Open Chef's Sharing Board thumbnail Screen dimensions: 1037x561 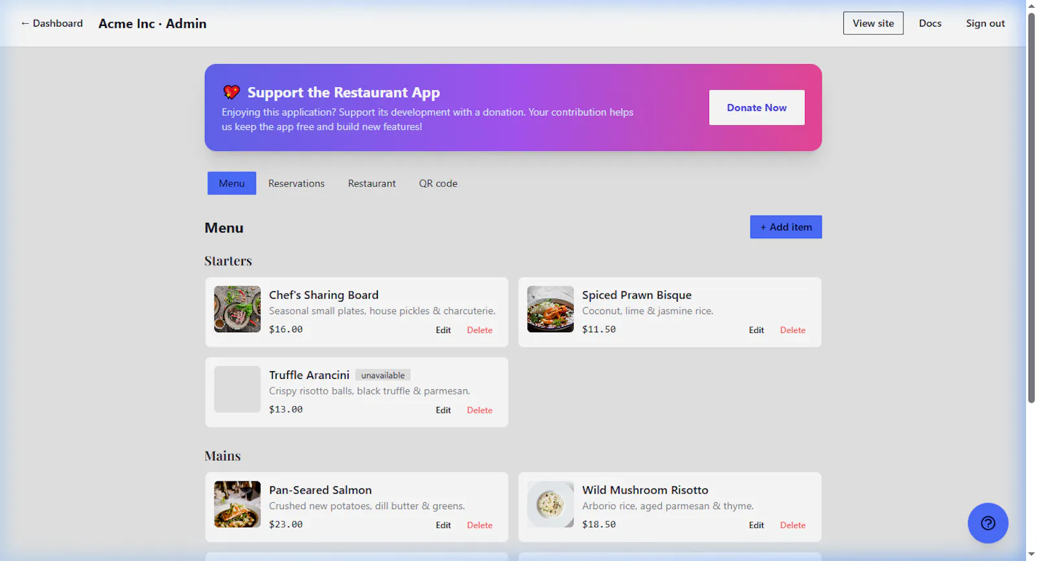(x=237, y=309)
